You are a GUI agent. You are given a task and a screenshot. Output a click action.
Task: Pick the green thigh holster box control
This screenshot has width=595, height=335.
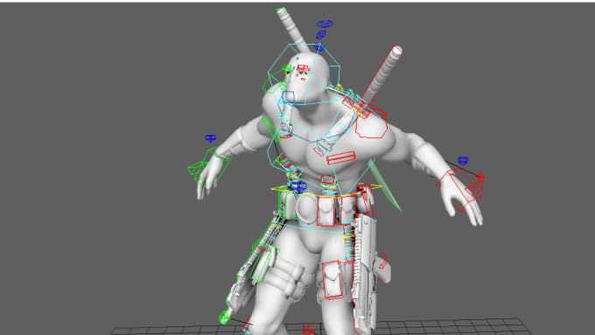coord(265,264)
